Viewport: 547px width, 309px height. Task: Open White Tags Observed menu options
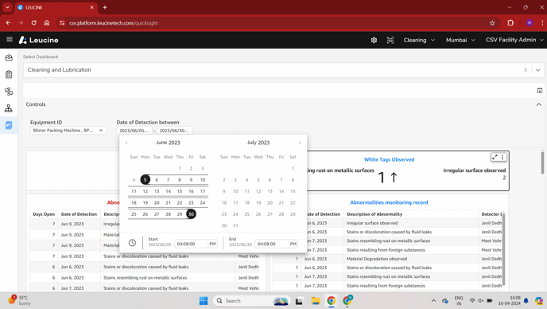click(502, 158)
